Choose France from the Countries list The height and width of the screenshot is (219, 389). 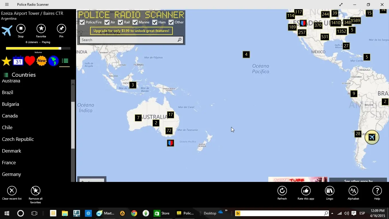(35, 163)
